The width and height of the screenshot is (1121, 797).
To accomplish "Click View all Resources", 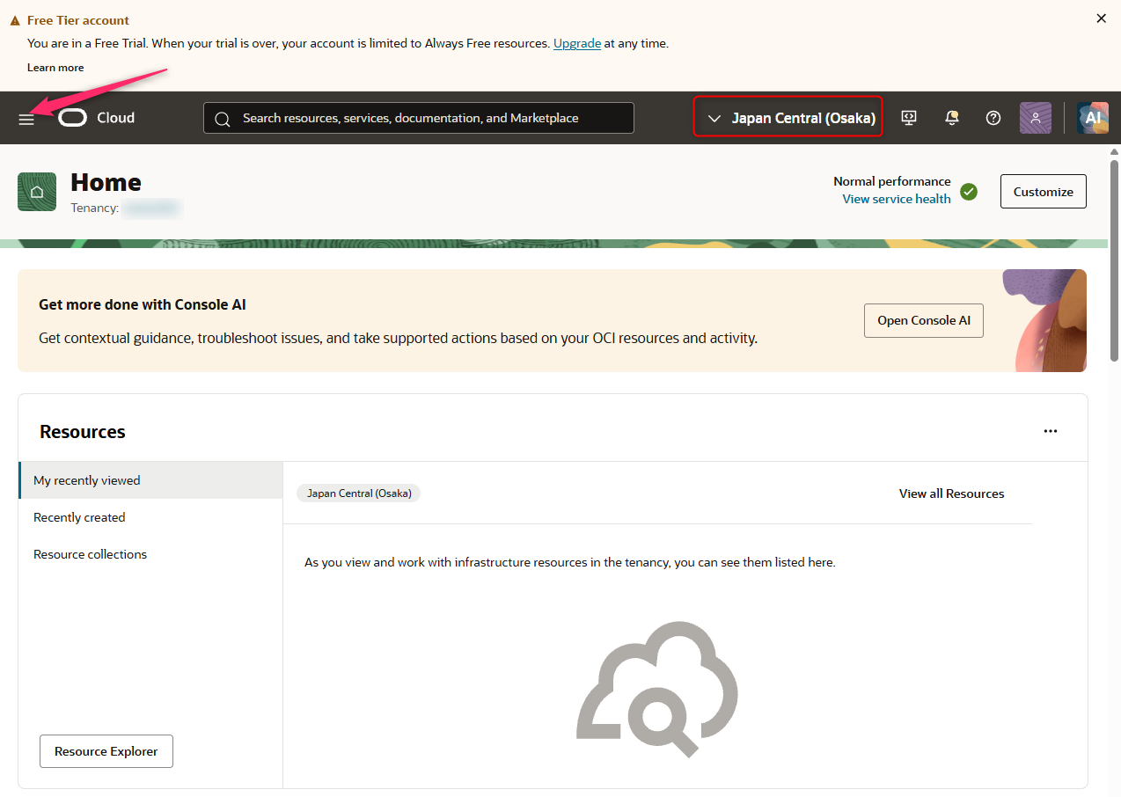I will click(951, 494).
